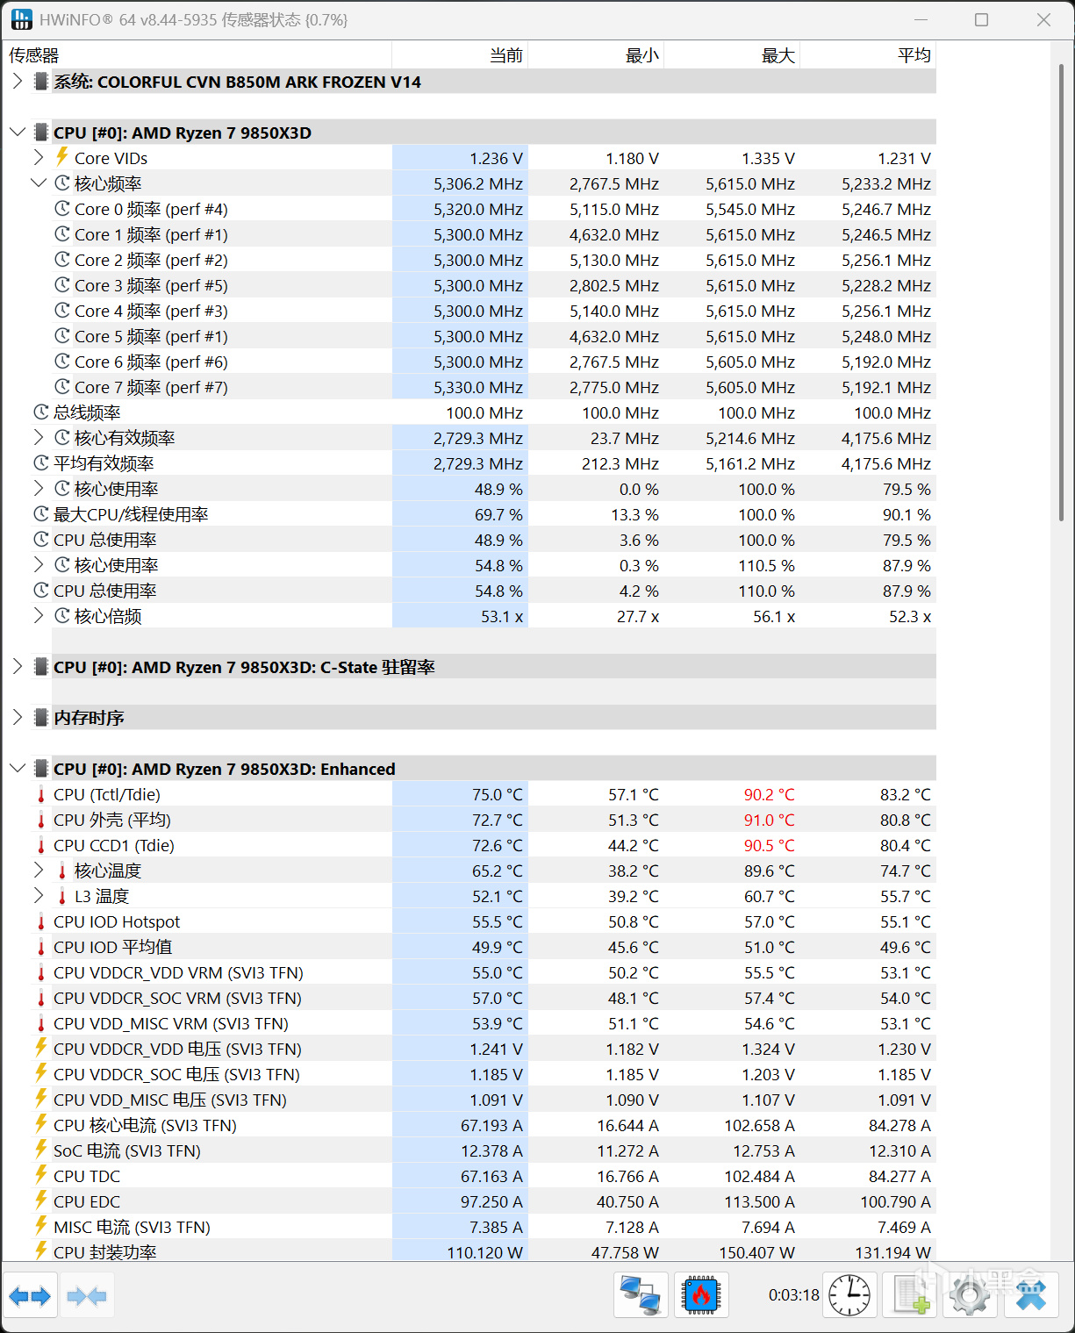Click chip icon beside 系统: COLORFUL header

click(41, 82)
